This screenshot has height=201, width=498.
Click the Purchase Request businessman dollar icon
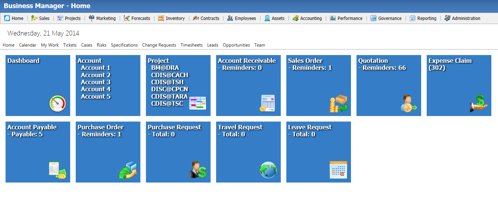pos(198,170)
